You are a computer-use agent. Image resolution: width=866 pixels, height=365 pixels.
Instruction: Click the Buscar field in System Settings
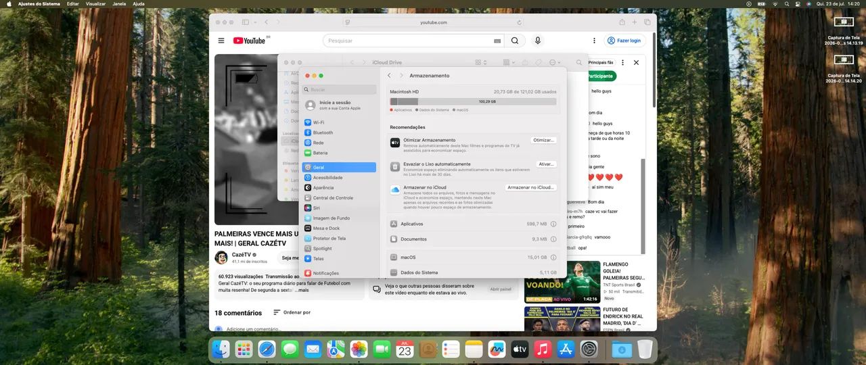point(339,89)
